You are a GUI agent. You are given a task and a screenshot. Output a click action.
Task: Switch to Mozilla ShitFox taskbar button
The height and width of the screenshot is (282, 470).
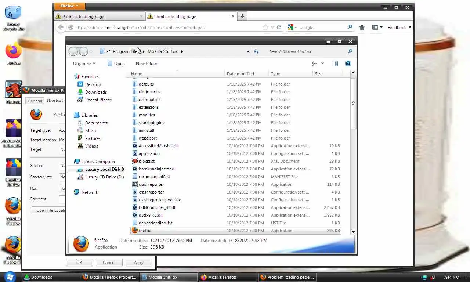coord(169,277)
